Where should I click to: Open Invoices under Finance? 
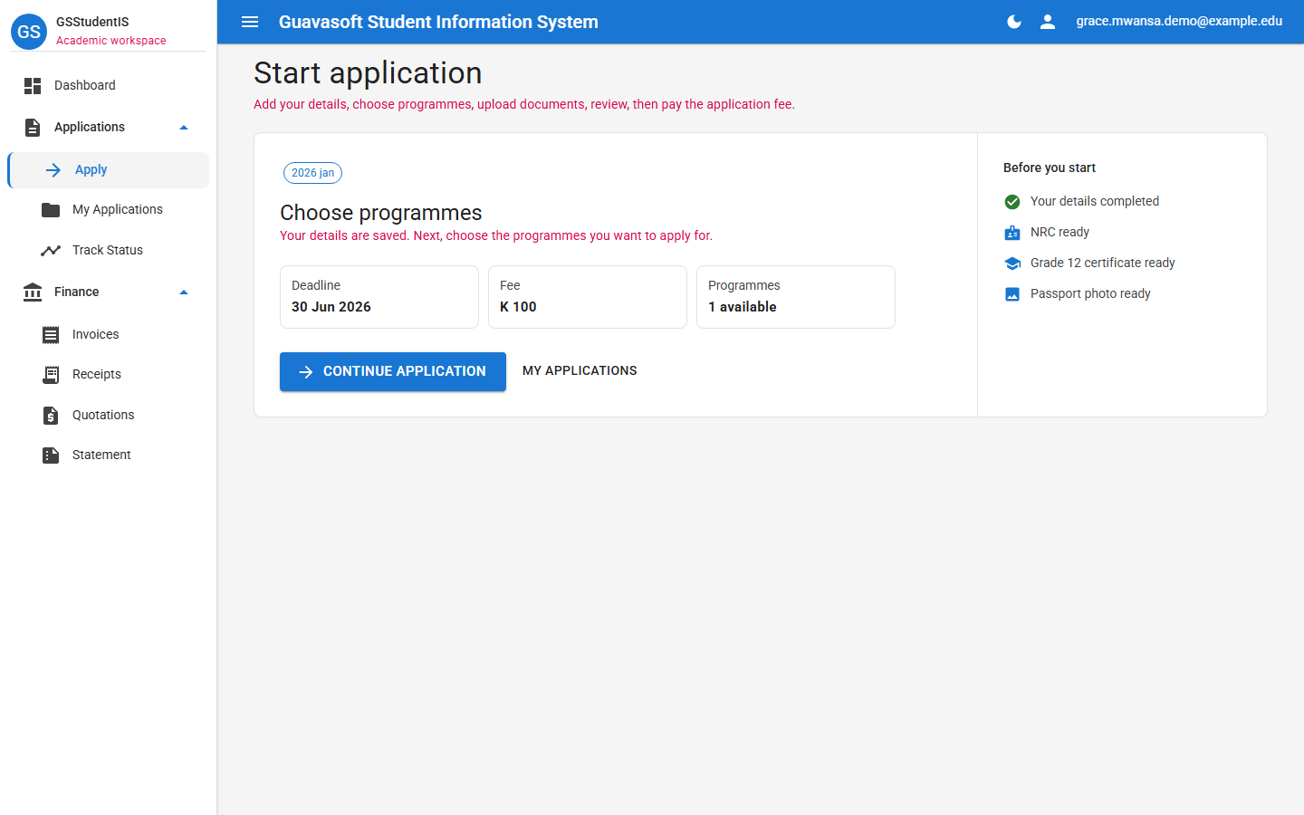pos(108,335)
